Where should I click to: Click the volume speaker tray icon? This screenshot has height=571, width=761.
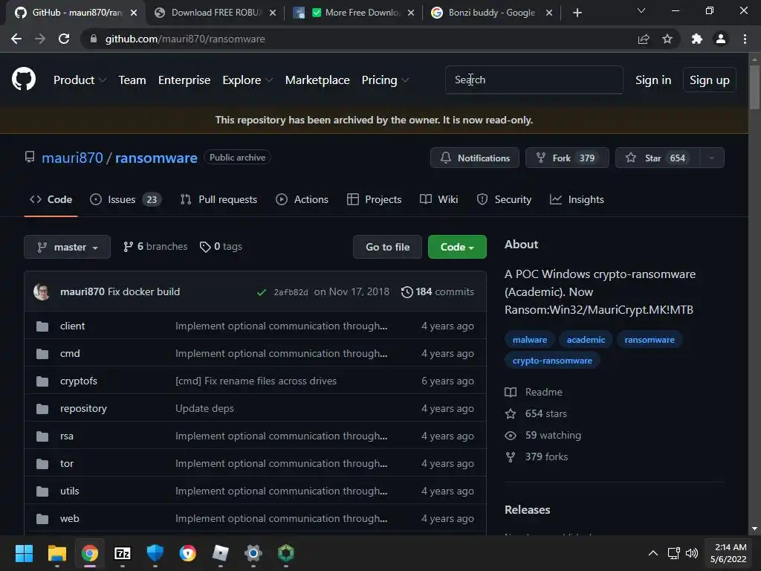692,553
